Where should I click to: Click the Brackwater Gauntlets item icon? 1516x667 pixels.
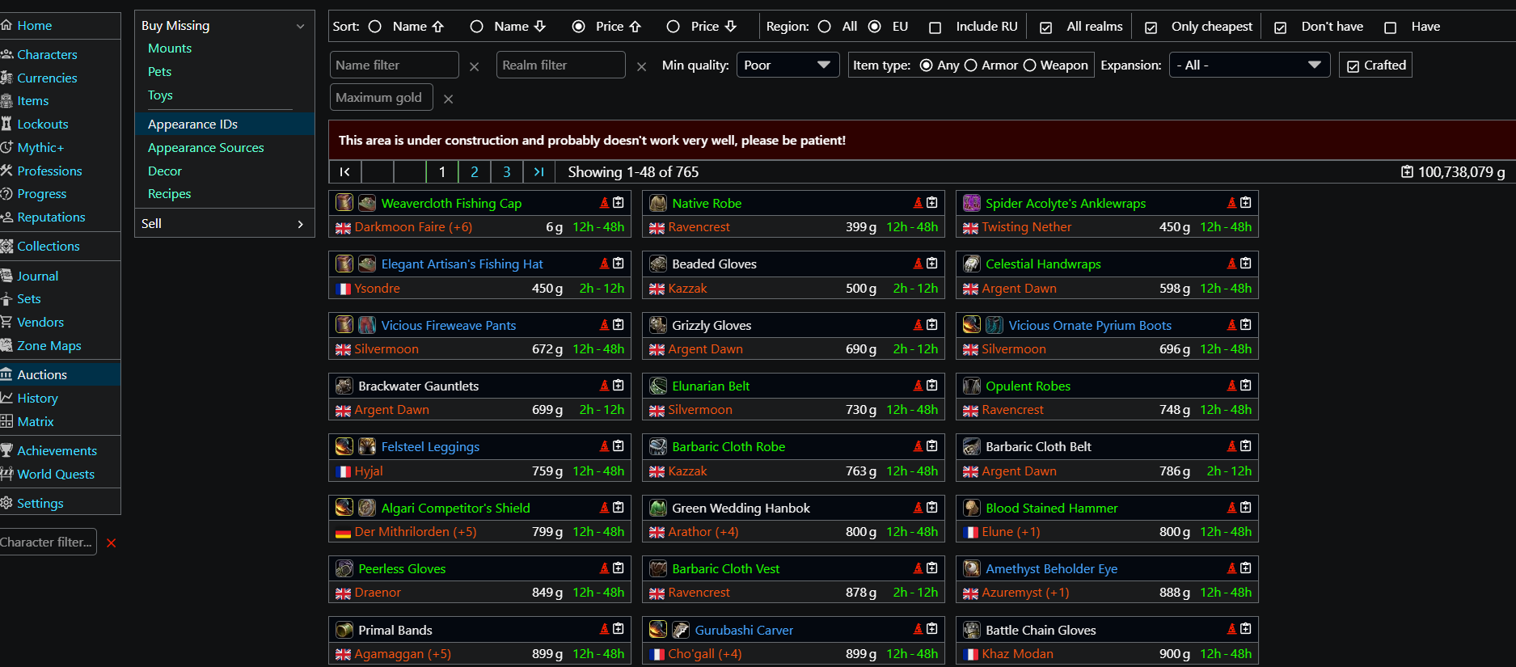pyautogui.click(x=344, y=386)
